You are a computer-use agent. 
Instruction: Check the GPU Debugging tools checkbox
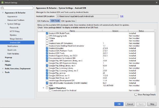tap(47, 36)
